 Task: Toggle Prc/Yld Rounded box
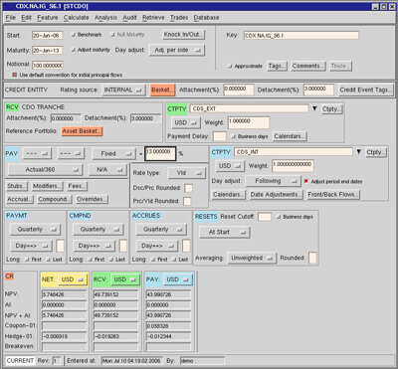coord(187,201)
